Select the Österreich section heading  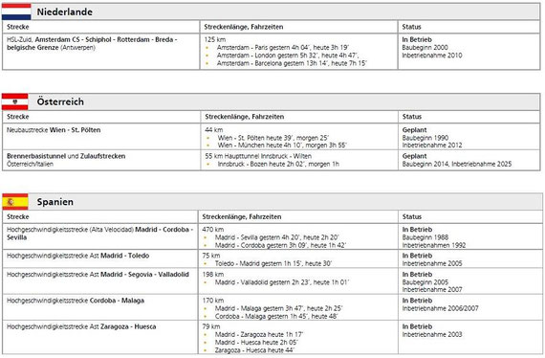[x=60, y=101]
